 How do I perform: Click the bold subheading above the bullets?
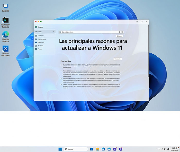click(x=66, y=61)
